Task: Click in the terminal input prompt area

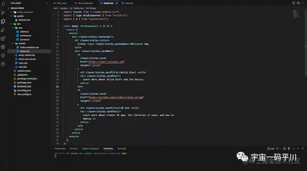Action: (55, 156)
